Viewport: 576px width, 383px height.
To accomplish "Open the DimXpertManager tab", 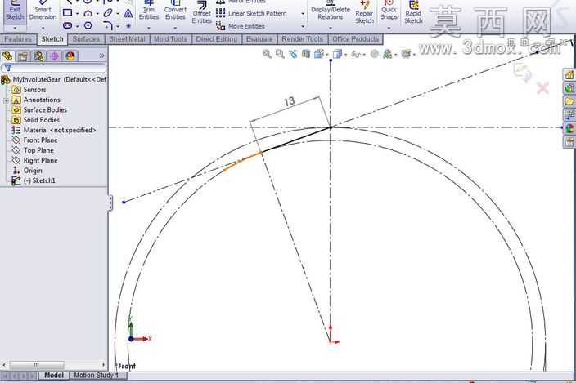I will tap(54, 56).
